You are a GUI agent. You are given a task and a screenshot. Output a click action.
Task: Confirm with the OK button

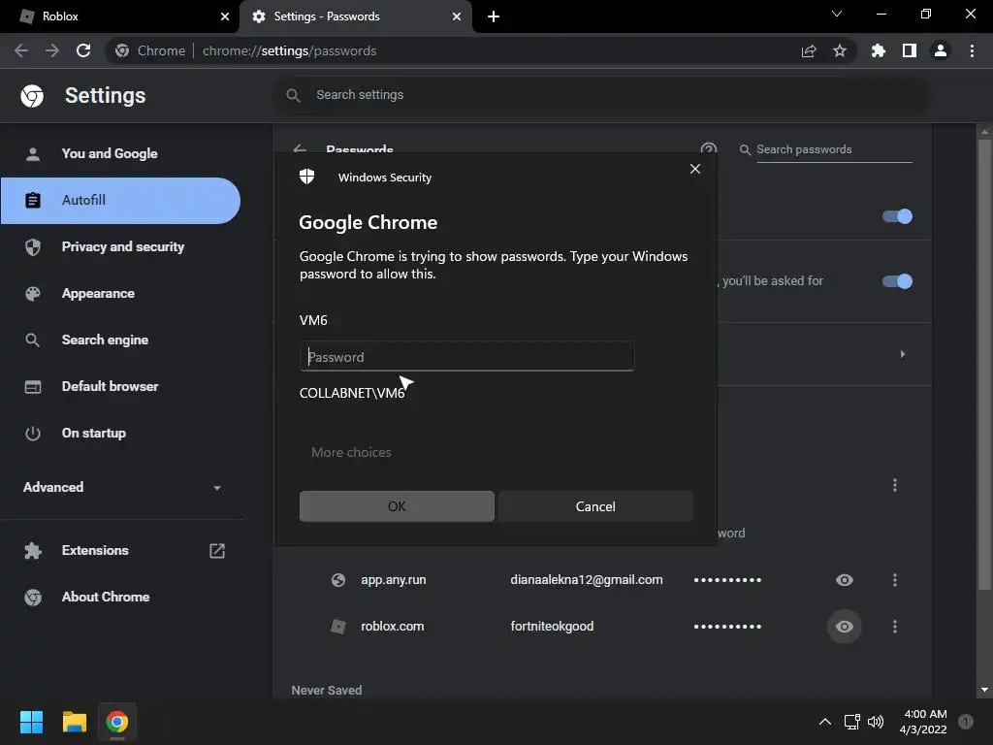tap(397, 506)
